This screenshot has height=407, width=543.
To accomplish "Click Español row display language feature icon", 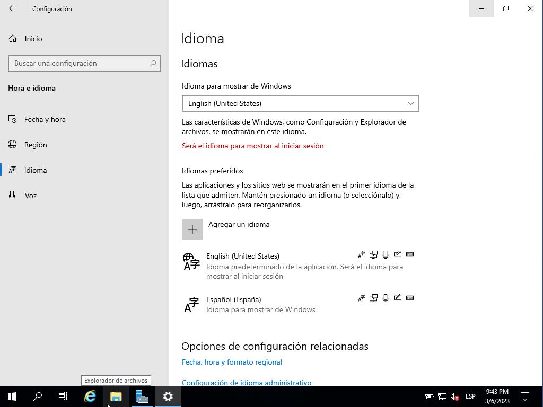I will point(361,298).
